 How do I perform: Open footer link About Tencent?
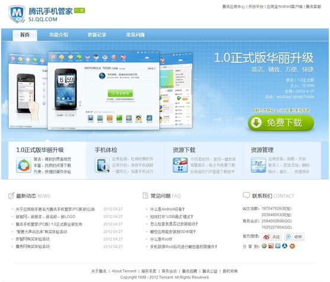(124, 271)
